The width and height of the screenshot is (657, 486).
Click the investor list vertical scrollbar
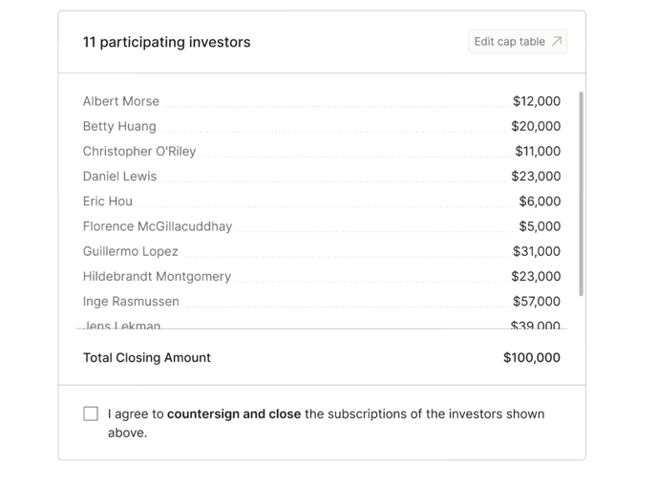click(581, 191)
